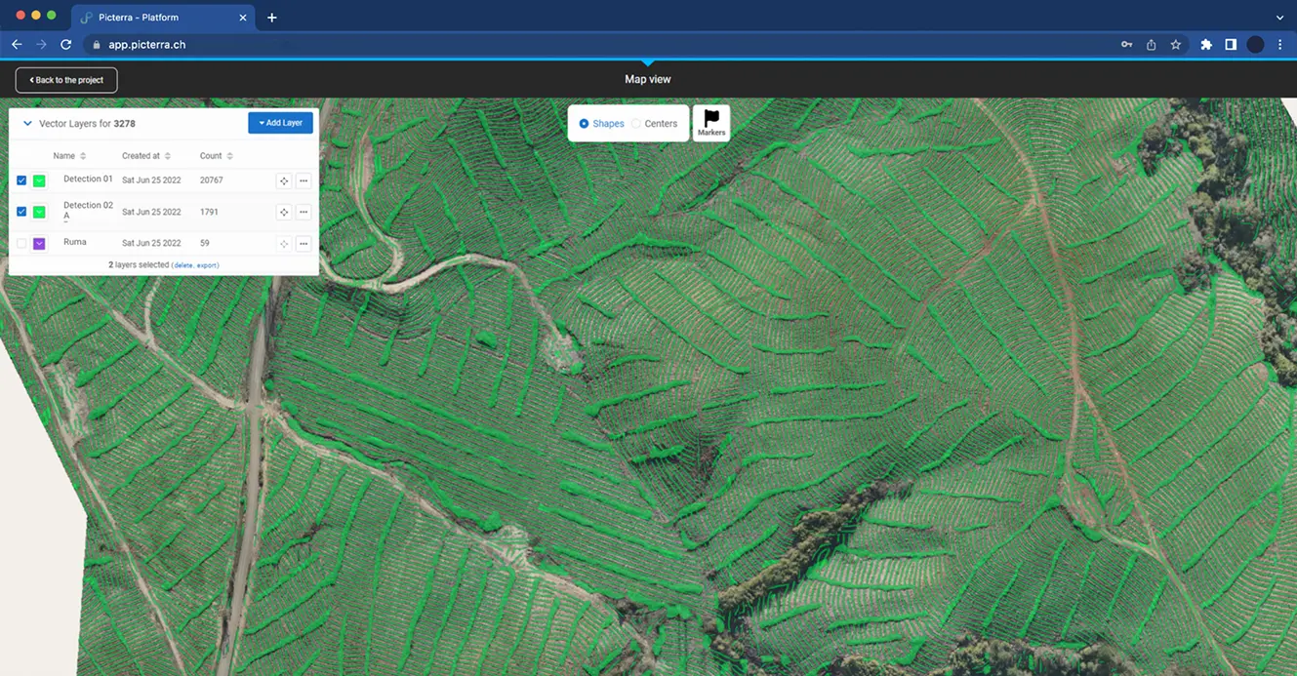Screen dimensions: 1297x676
Task: Zoom to Detection 01 layer using crosshair icon
Action: (x=284, y=180)
